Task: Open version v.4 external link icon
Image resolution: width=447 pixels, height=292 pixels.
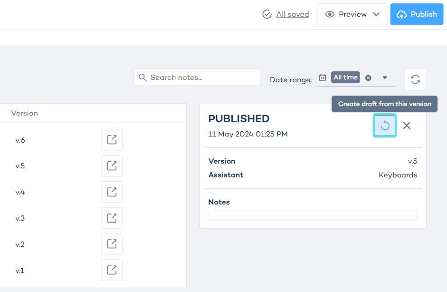Action: point(112,192)
